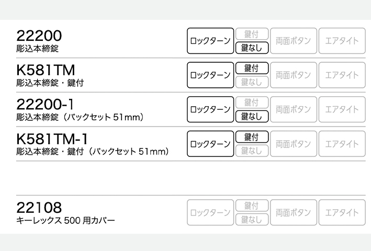Click 両面ボタン tag in the 22200 row

(x=293, y=41)
